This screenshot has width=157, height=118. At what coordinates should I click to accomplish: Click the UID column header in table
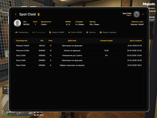point(42,41)
